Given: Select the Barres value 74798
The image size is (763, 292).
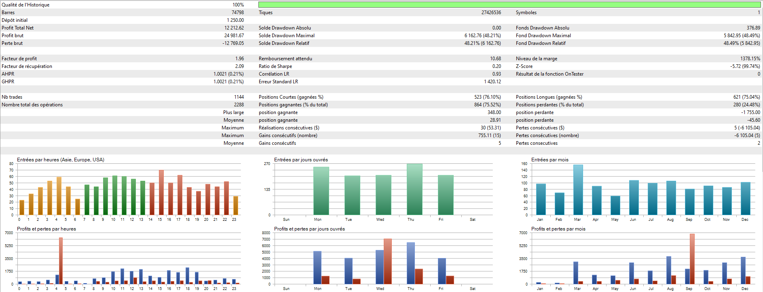Looking at the screenshot, I should coord(238,13).
